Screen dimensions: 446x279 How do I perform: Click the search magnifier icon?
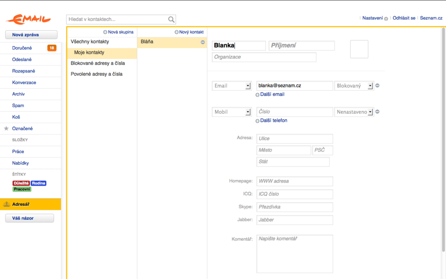click(171, 19)
